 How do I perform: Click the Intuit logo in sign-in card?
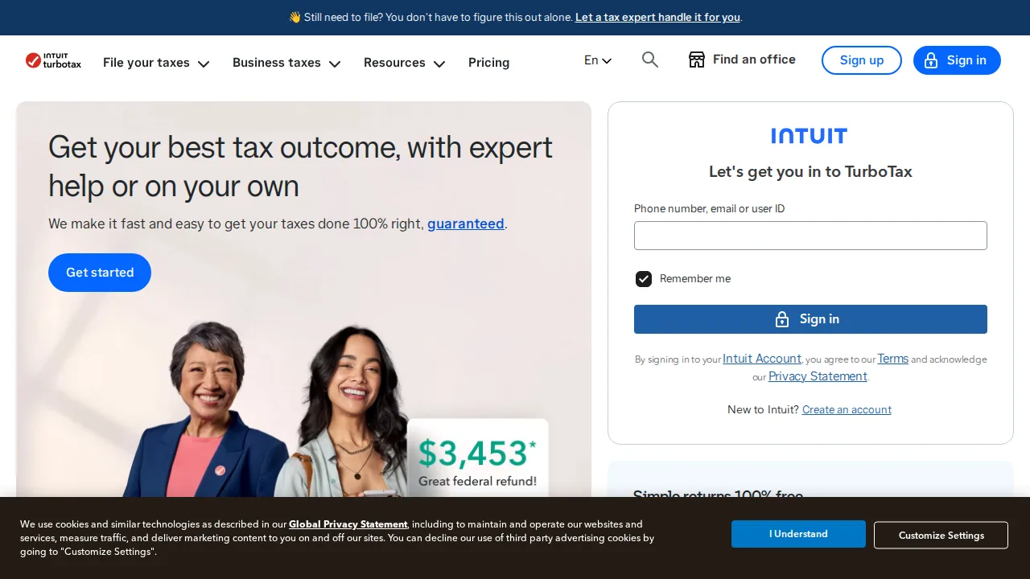(810, 136)
